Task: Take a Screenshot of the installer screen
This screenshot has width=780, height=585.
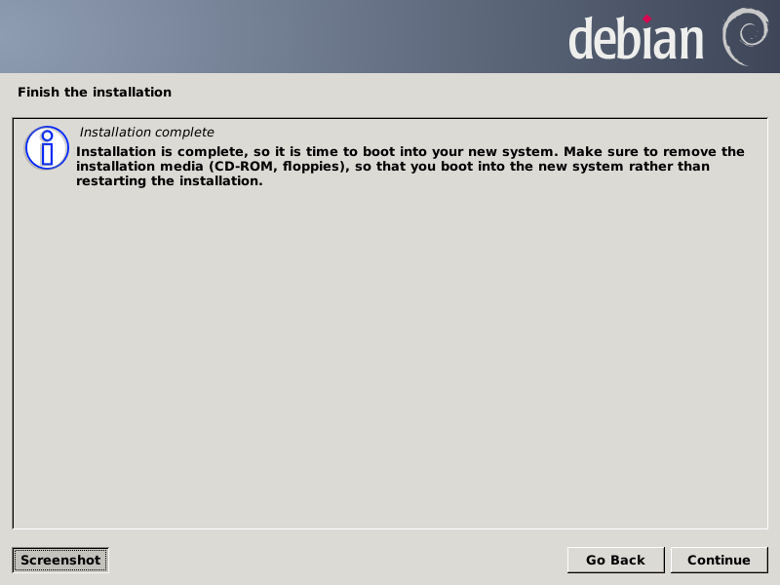Action: tap(60, 560)
